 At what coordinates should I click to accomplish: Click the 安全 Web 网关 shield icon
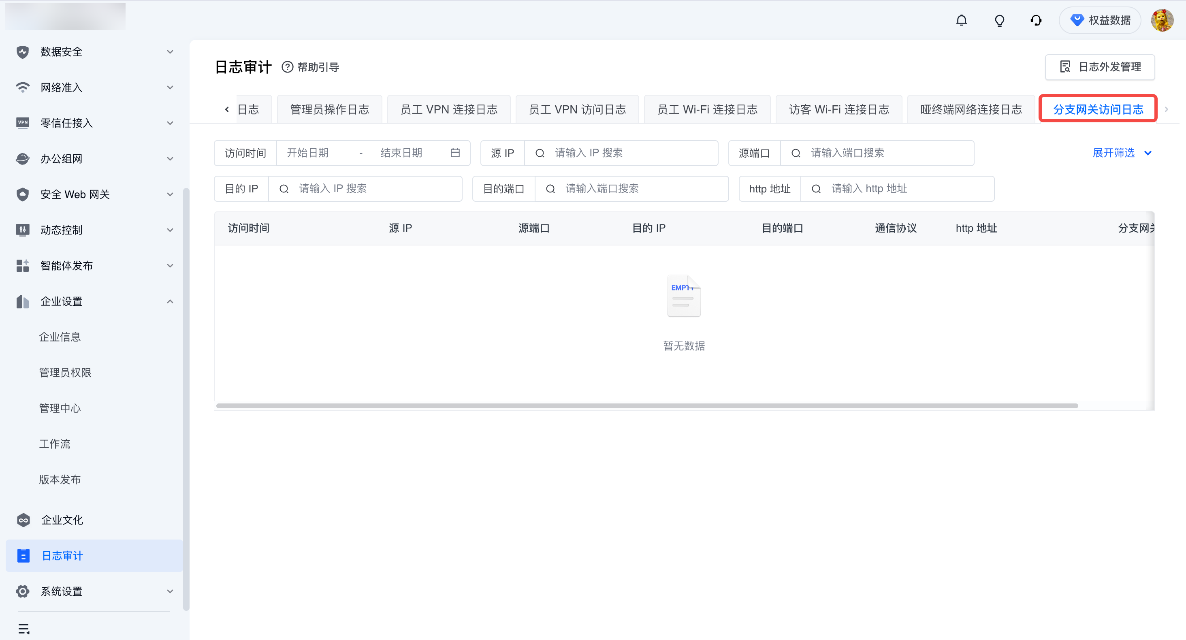(23, 194)
